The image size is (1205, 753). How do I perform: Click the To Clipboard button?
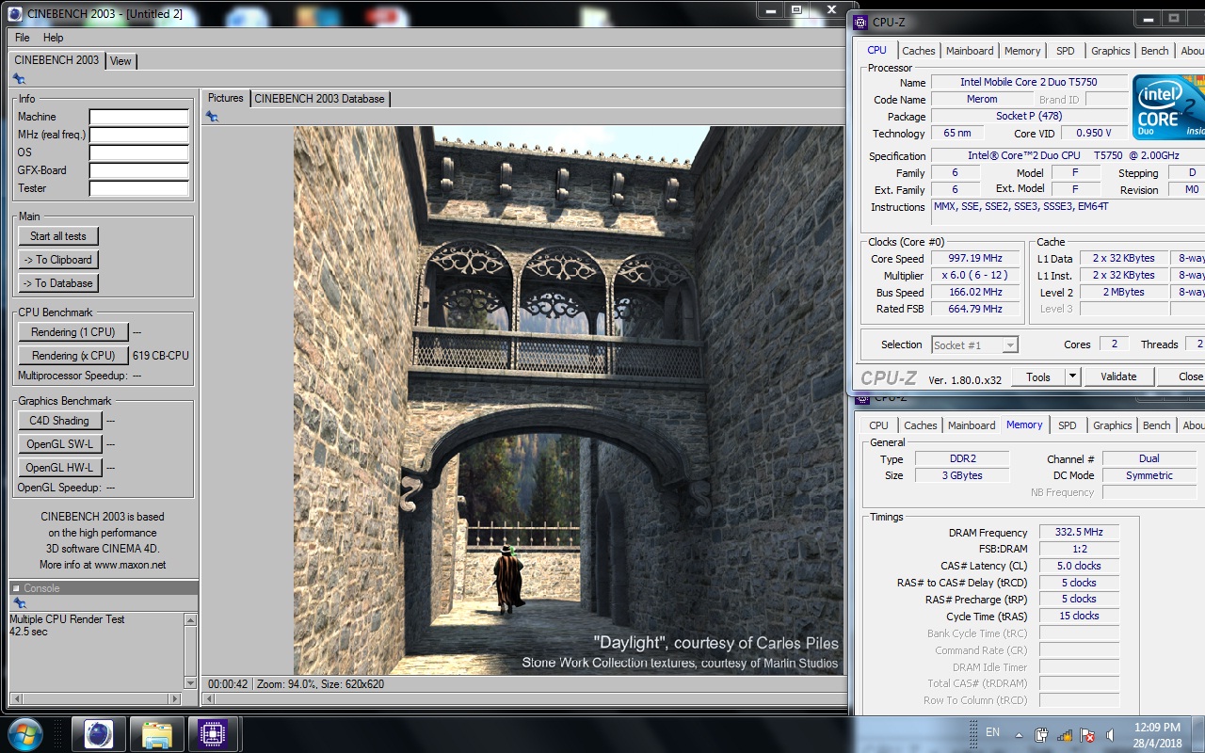[58, 260]
